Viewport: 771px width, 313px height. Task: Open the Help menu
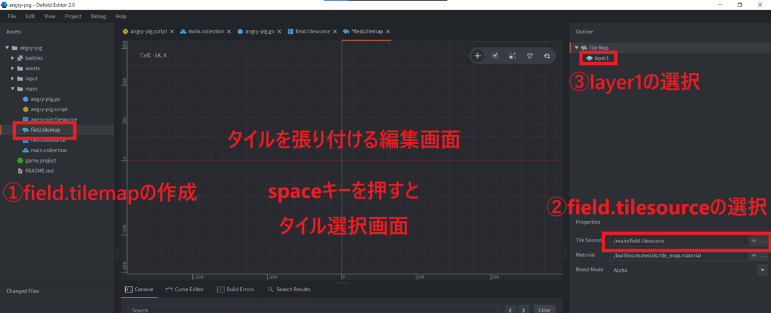121,16
